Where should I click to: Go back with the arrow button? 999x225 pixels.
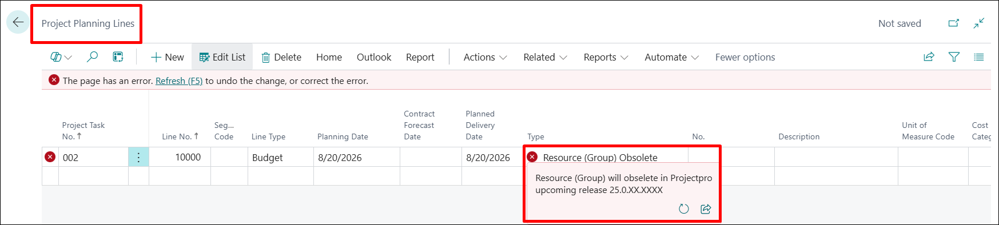[18, 22]
